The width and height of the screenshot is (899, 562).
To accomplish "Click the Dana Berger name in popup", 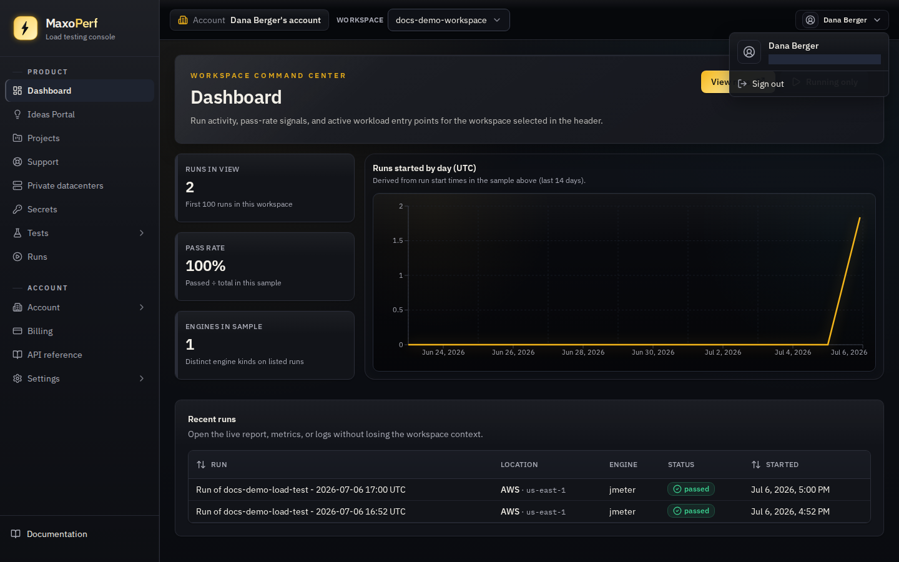I will 793,46.
